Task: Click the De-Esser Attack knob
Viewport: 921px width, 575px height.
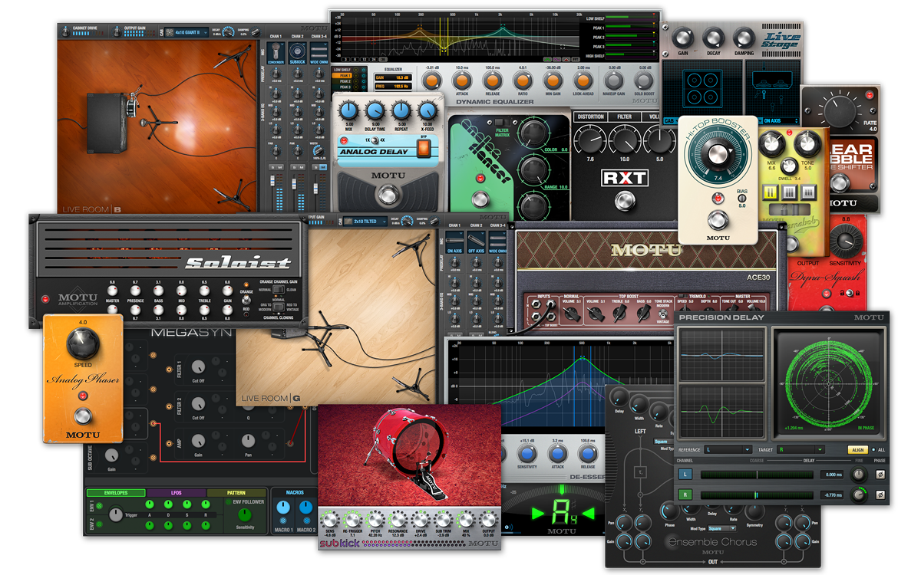Action: point(558,452)
